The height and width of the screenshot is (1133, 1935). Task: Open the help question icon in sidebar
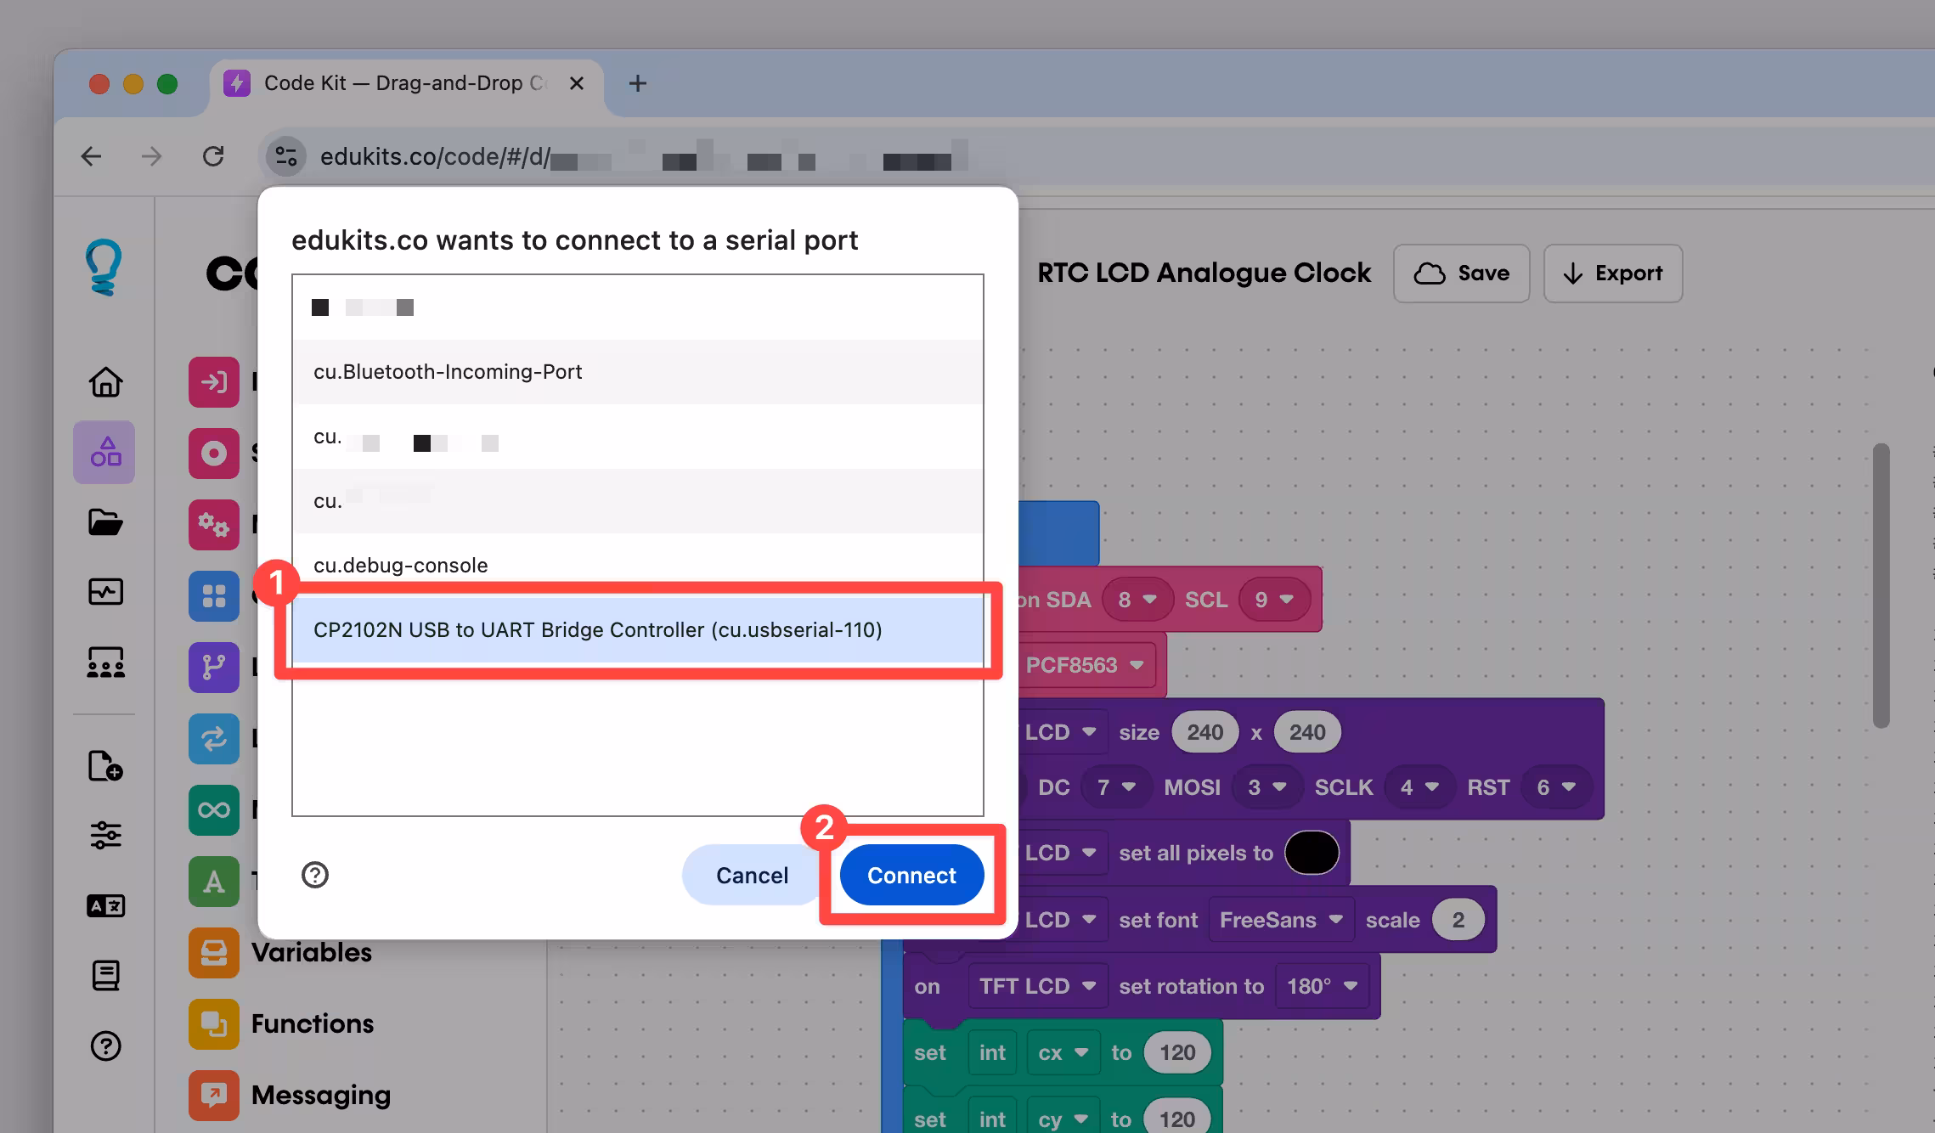pos(105,1046)
